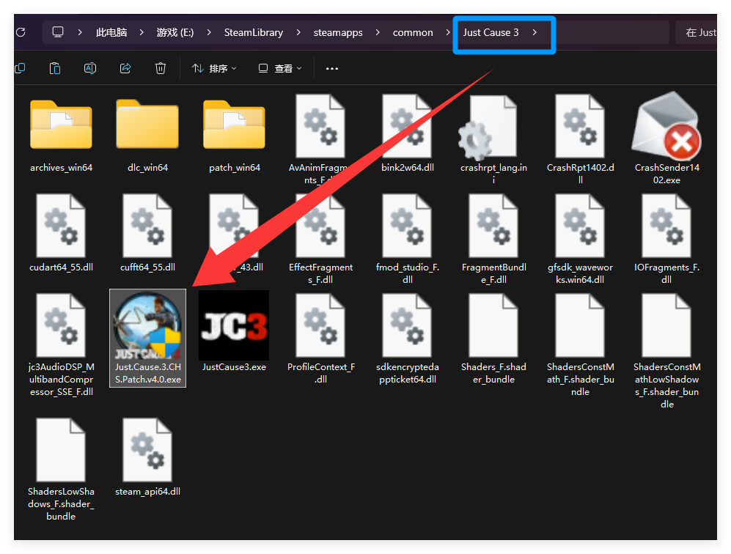Image resolution: width=731 pixels, height=554 pixels.
Task: Go to steamapps in the address path
Action: coord(338,32)
